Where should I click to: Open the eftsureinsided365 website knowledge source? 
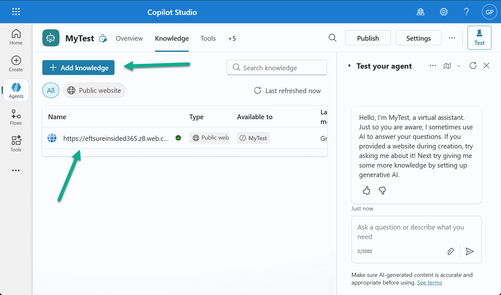pos(116,138)
